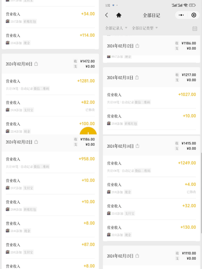Select the +82.00 支付宝 income entry
The height and width of the screenshot is (269, 202).
(50, 106)
